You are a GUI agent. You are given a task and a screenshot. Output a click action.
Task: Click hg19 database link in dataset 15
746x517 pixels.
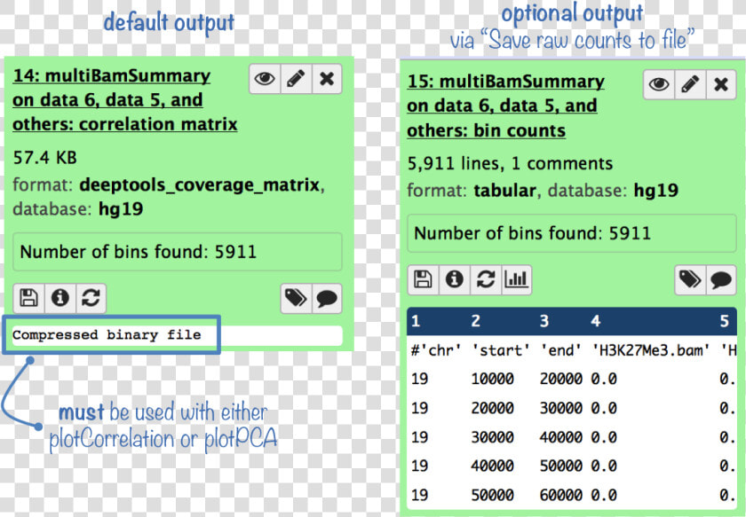click(x=656, y=191)
